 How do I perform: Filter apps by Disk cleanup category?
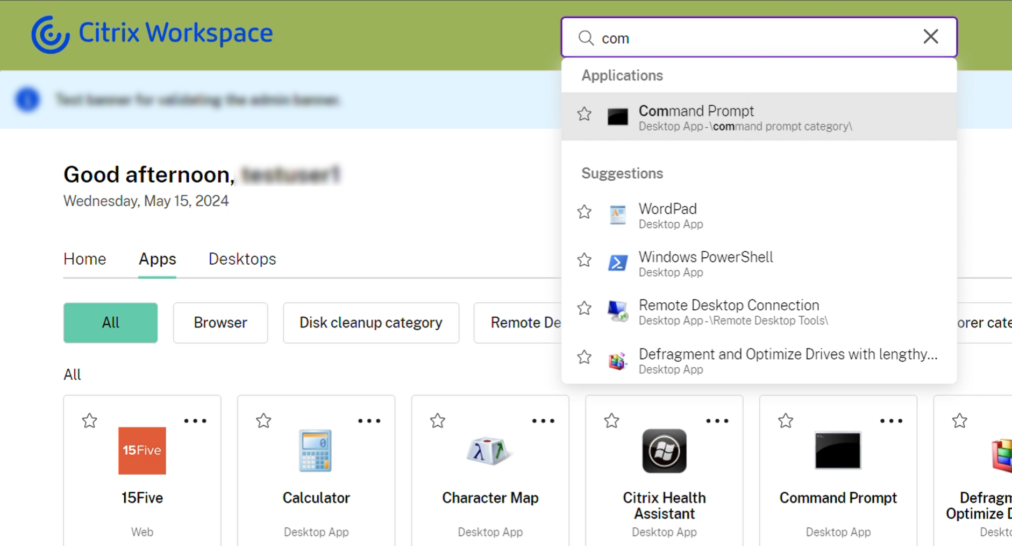[x=370, y=323]
